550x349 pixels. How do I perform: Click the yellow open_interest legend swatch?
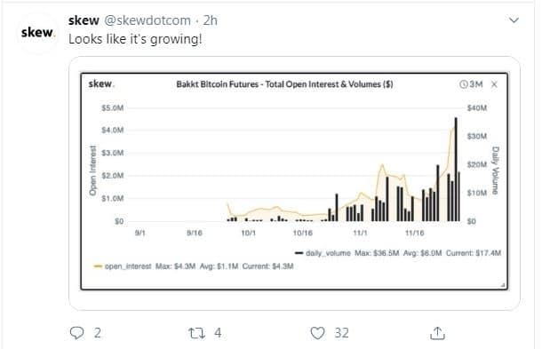click(x=98, y=266)
